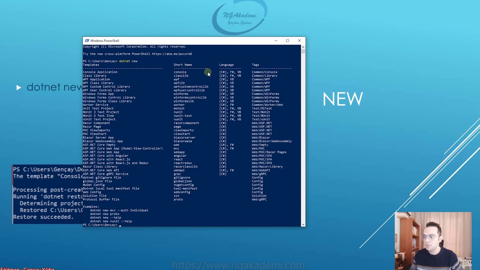
Task: Click the presenter webcam thumbnail
Action: click(x=433, y=241)
